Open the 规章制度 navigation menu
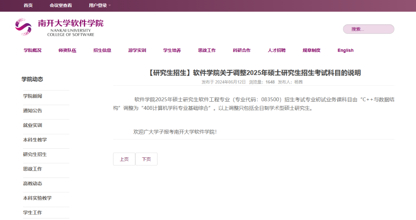Screen dimensions: 416x220 (x=312, y=50)
